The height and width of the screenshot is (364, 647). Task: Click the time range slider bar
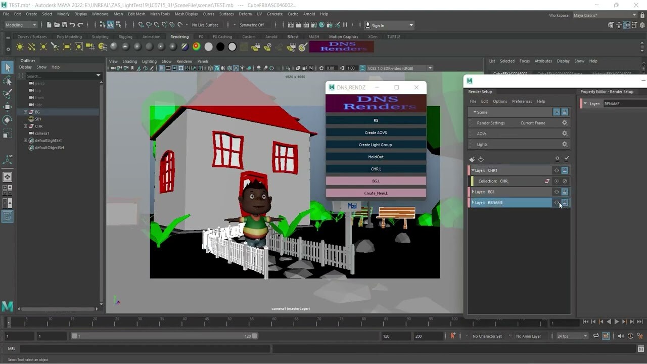tap(164, 336)
